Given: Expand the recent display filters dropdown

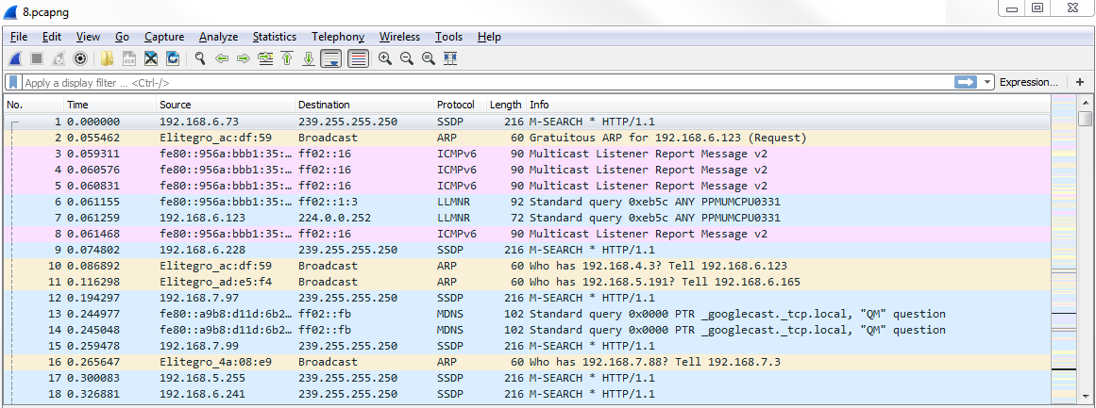Looking at the screenshot, I should click(x=987, y=83).
